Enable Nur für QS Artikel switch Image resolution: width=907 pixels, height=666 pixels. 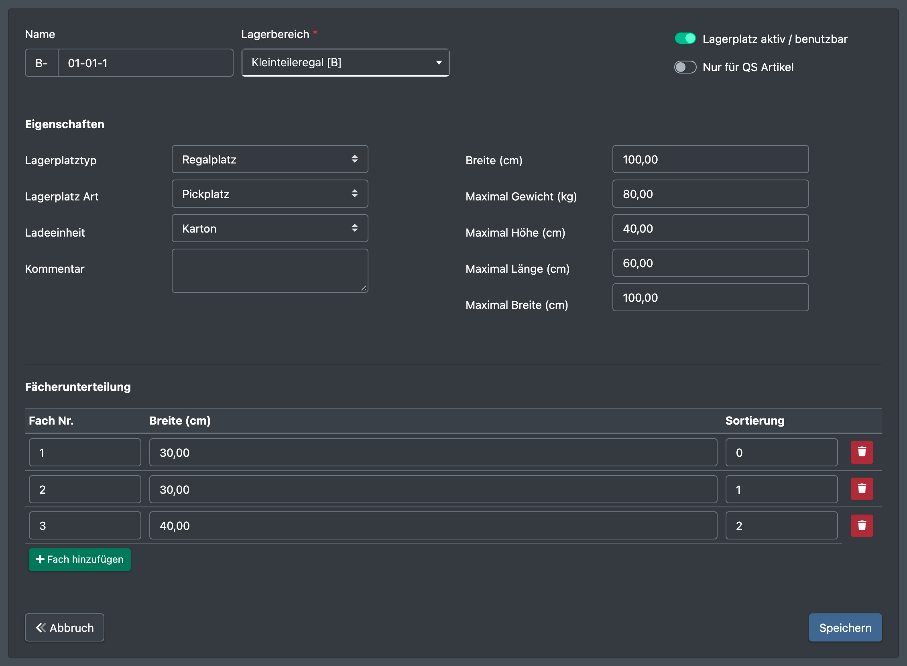(x=685, y=67)
